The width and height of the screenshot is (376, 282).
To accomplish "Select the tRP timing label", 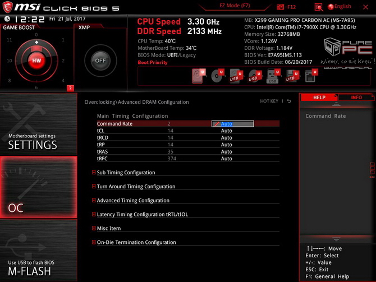I will pos(100,145).
